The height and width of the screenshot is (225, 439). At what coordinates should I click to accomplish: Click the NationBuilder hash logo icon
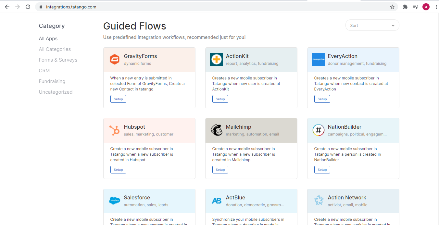(319, 130)
